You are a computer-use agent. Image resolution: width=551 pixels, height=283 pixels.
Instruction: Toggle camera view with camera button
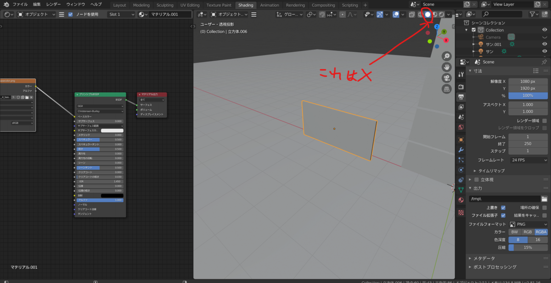coord(447,78)
